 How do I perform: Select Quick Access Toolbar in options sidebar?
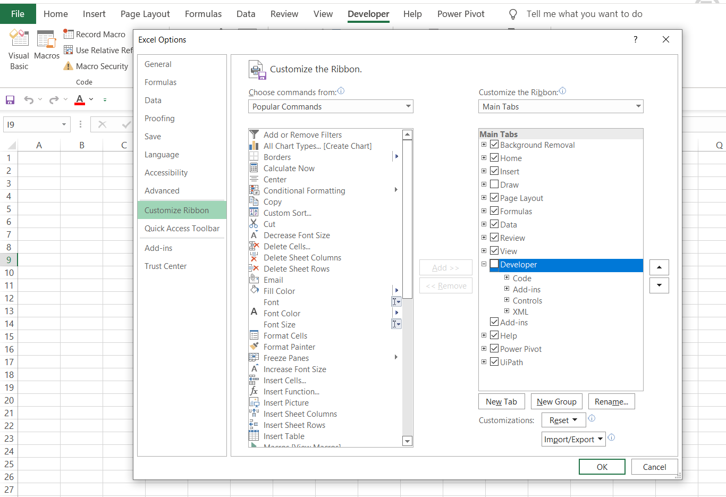point(182,229)
